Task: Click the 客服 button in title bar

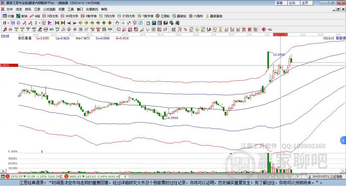Action: click(281, 3)
